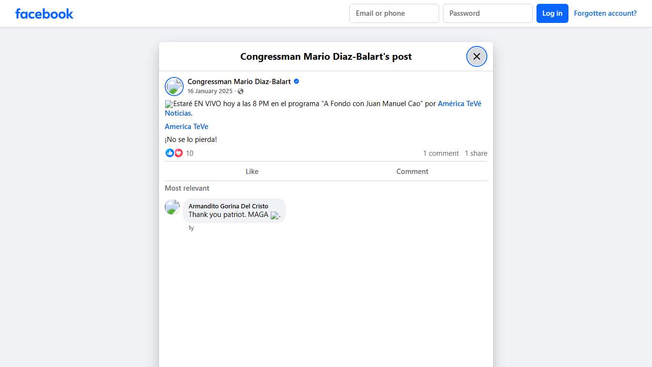The width and height of the screenshot is (652, 367).
Task: View the 1 share count
Action: click(476, 153)
